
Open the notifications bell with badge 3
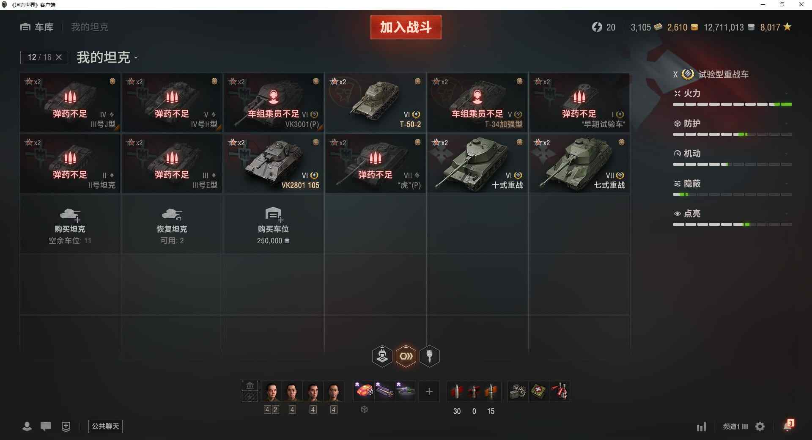pos(788,425)
